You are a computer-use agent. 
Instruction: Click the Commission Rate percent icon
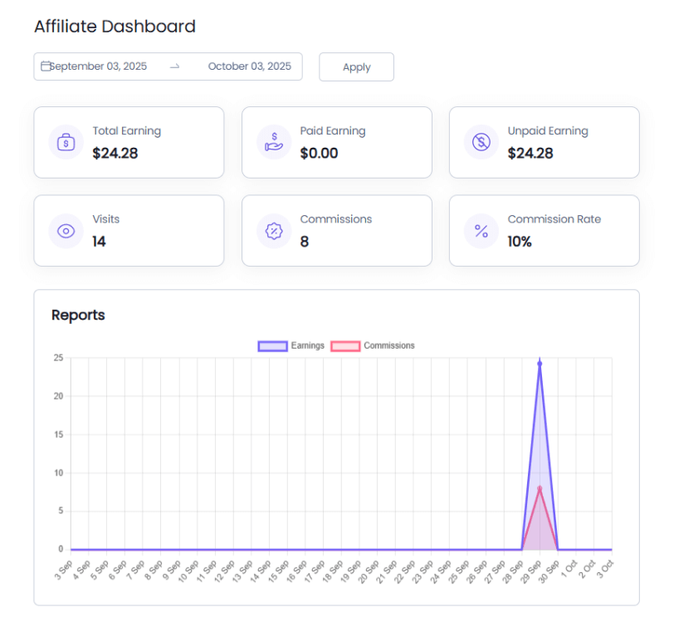pyautogui.click(x=481, y=231)
